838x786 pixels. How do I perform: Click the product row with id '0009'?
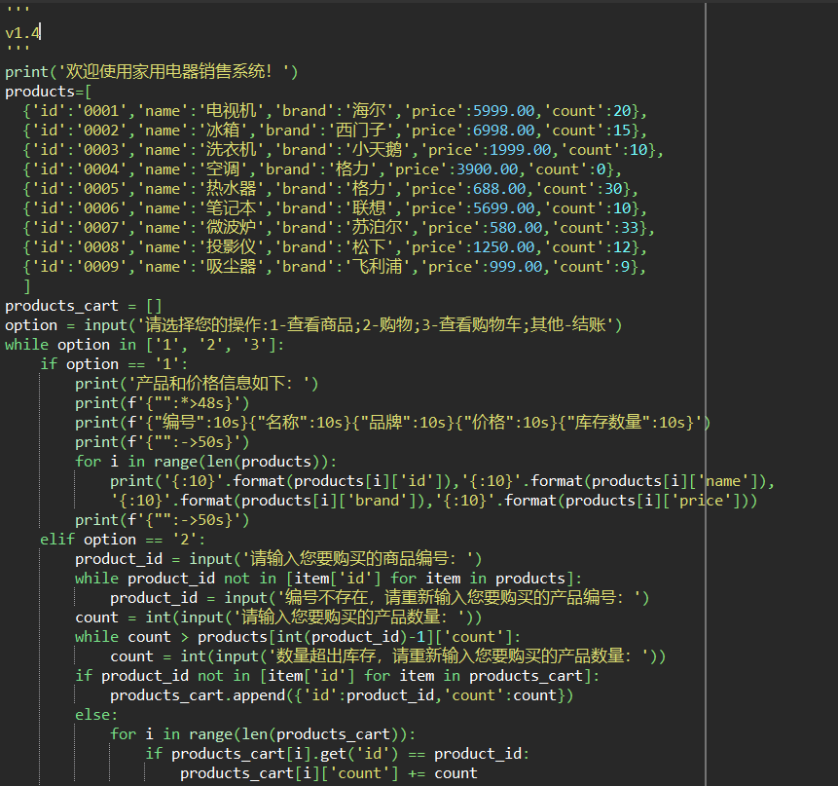(335, 267)
